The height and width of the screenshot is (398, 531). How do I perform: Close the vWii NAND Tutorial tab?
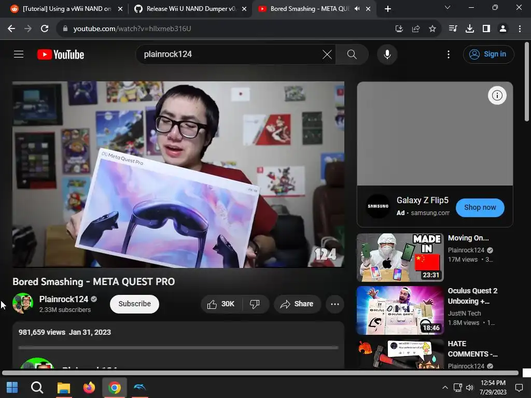click(x=120, y=9)
